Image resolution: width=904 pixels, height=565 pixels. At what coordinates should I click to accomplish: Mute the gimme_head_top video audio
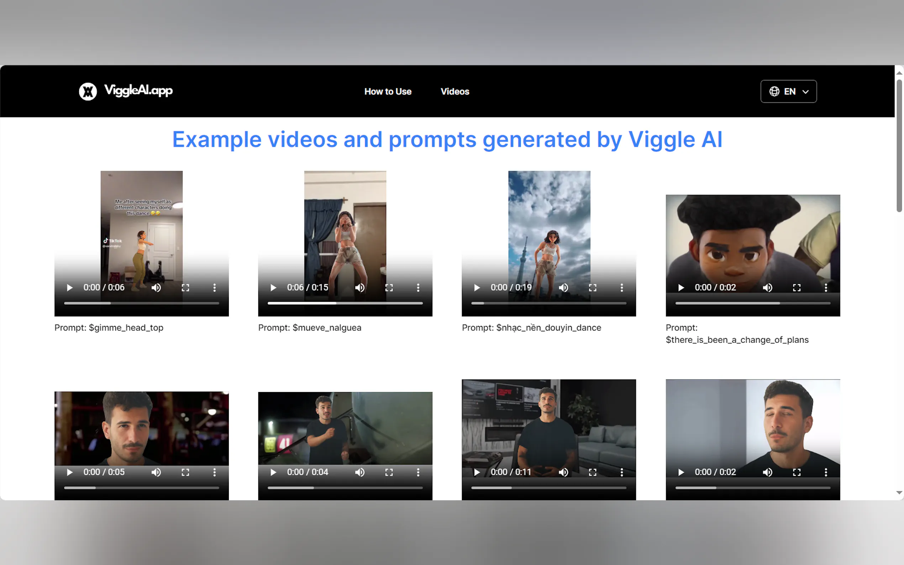point(156,287)
